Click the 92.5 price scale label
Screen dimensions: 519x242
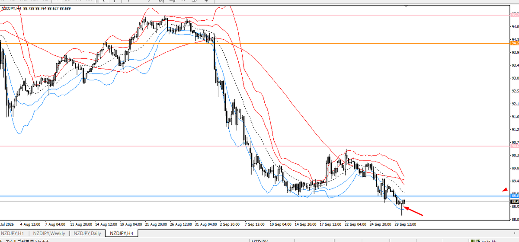point(515,91)
